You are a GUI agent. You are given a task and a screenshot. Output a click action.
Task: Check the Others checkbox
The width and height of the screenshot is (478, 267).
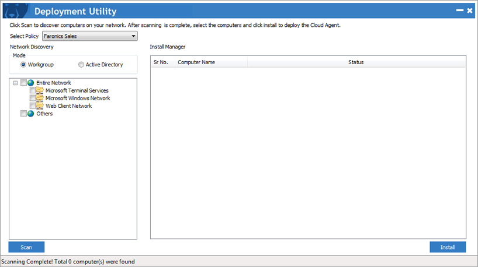pyautogui.click(x=23, y=114)
